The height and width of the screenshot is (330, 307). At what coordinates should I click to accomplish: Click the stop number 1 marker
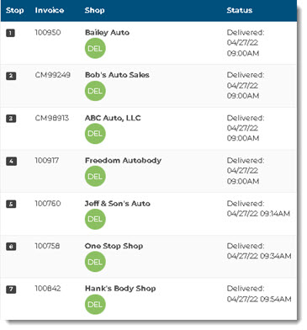(11, 33)
